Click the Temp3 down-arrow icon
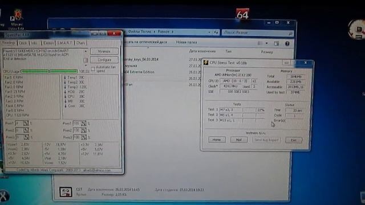Viewport: 365px width, 205px height. [65, 87]
